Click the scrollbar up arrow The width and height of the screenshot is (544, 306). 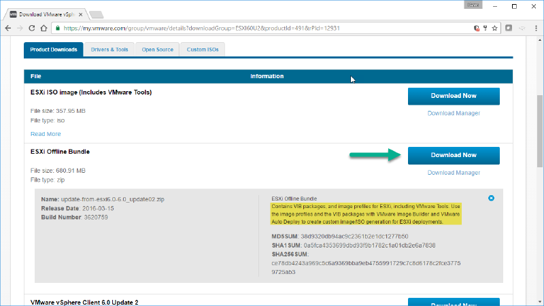coord(539,40)
